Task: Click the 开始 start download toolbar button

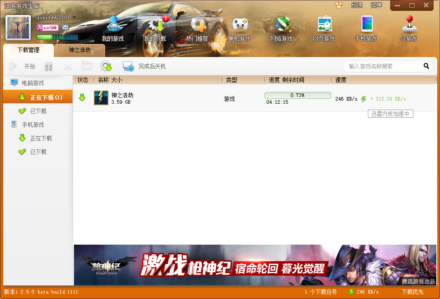Action: (22, 66)
